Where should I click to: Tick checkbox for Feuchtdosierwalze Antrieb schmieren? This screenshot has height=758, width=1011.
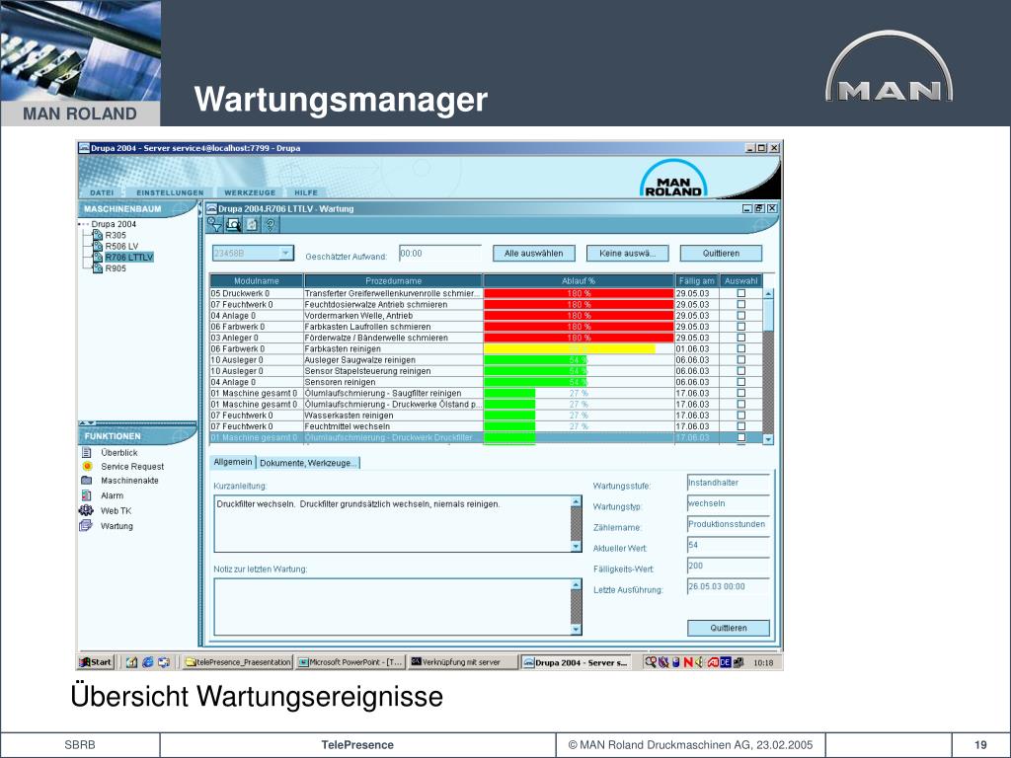(x=740, y=304)
